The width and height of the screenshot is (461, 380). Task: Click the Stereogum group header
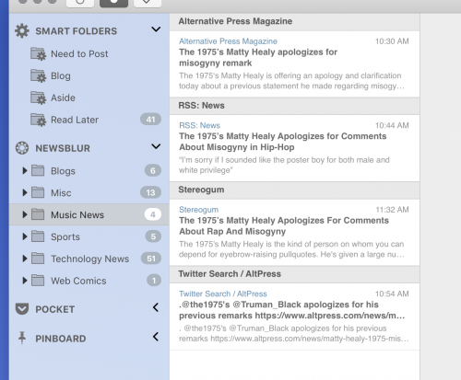(294, 190)
